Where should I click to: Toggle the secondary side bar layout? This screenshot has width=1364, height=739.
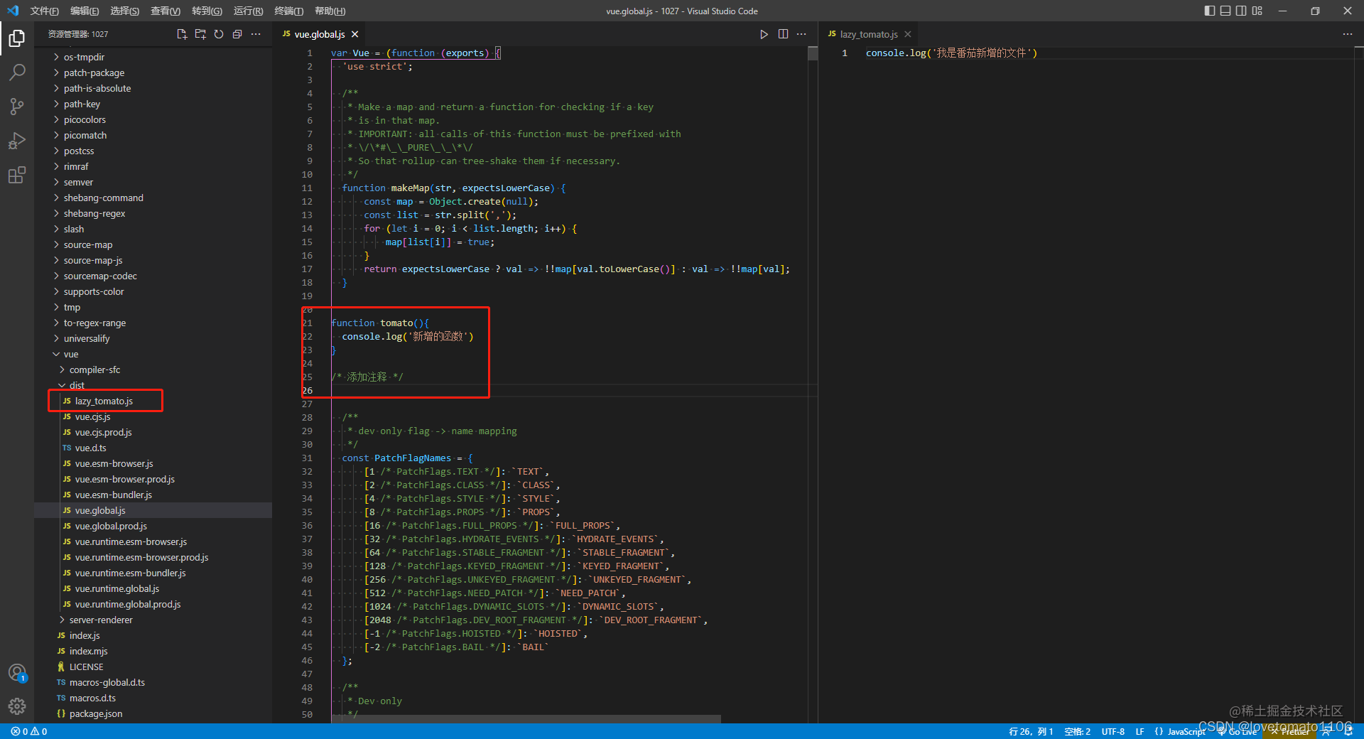click(1241, 11)
